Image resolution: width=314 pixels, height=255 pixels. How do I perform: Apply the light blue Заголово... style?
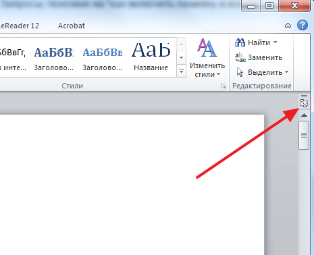[102, 57]
